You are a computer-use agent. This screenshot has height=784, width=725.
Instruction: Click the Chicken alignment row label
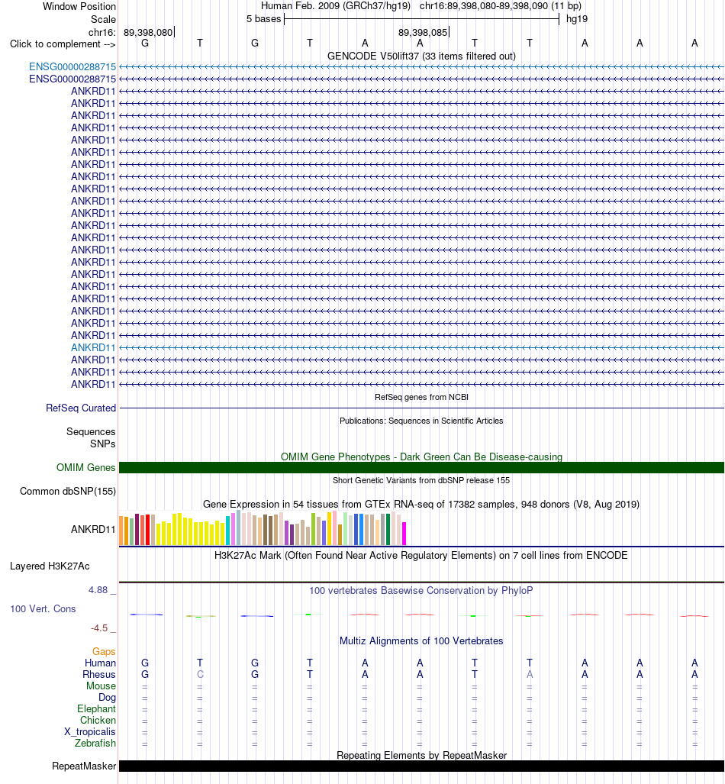pos(98,721)
